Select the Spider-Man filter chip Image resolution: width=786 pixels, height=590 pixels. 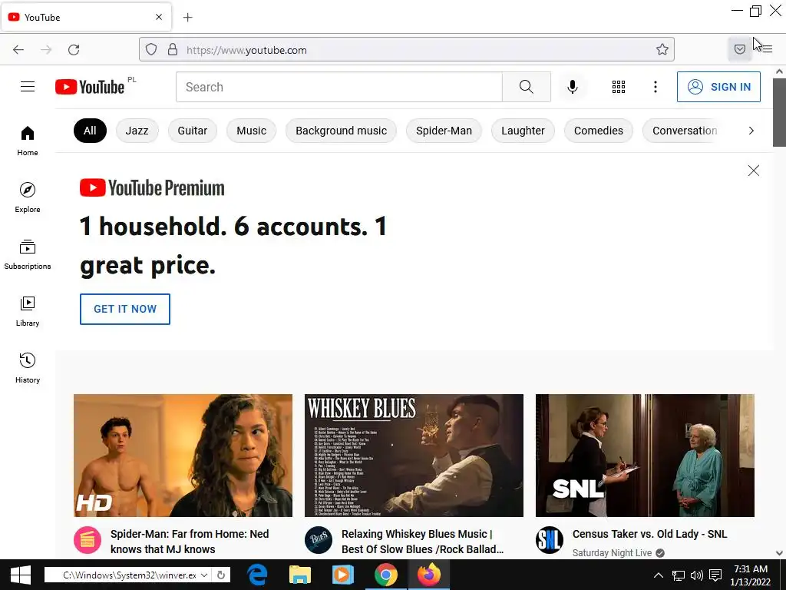pyautogui.click(x=444, y=131)
